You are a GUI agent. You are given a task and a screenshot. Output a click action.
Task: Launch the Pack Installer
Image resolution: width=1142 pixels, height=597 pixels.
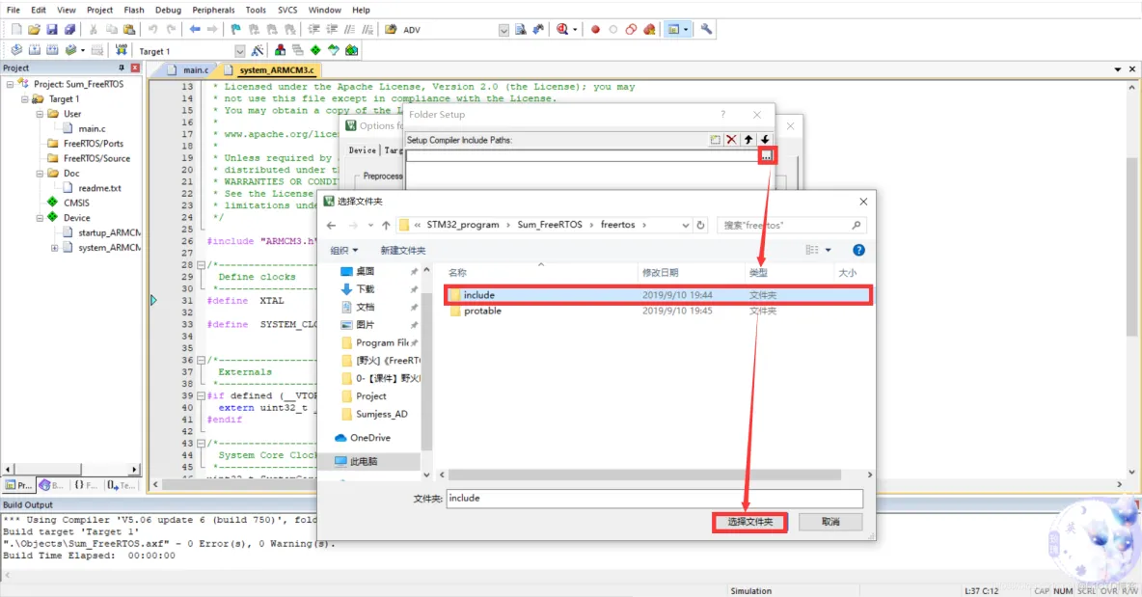[352, 50]
